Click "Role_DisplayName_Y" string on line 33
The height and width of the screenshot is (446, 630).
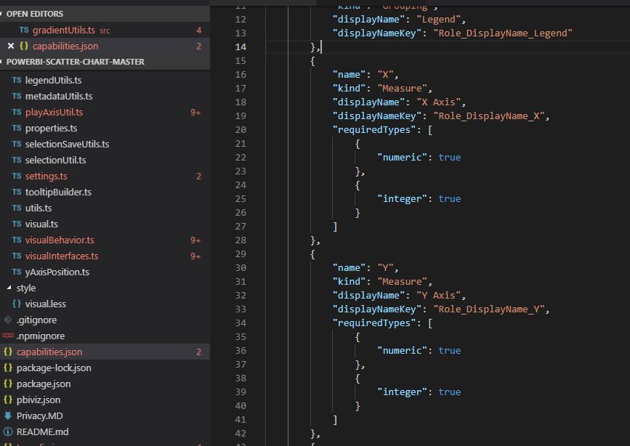click(x=488, y=309)
